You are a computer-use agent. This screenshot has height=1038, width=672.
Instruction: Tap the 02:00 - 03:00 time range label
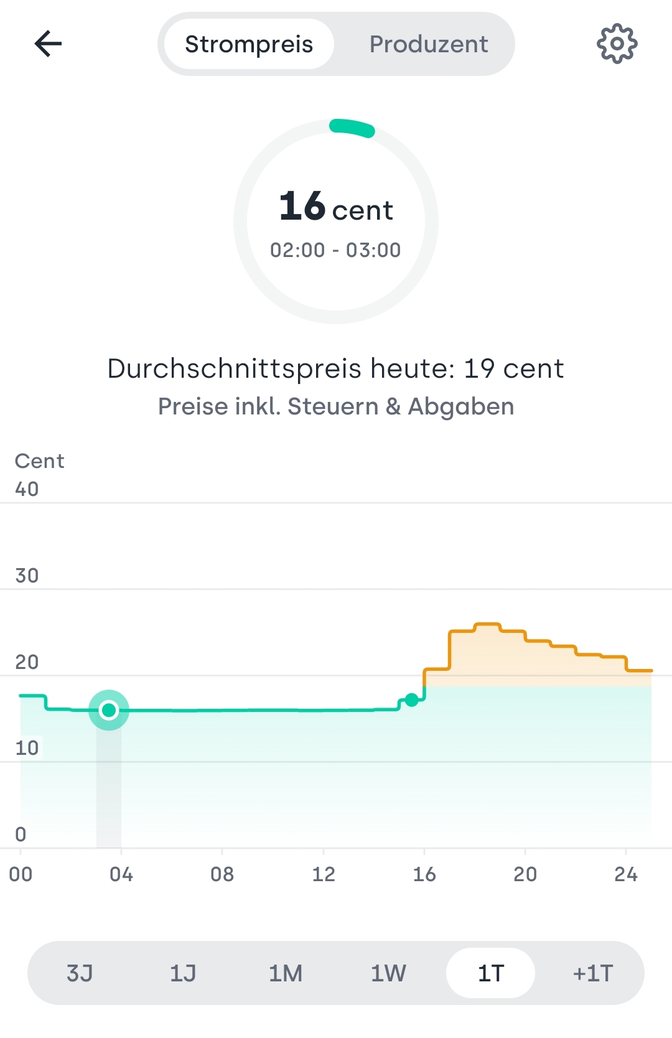tap(335, 250)
